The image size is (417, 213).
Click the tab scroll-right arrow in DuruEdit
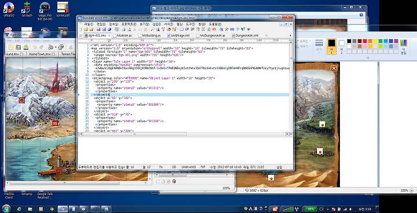click(290, 35)
